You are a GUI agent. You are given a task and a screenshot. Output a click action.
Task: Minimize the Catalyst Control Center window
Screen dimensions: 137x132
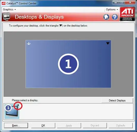(x=116, y=2)
